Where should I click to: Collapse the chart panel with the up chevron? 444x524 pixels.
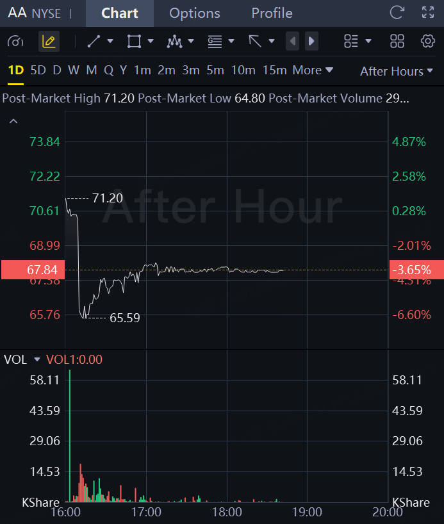click(13, 121)
